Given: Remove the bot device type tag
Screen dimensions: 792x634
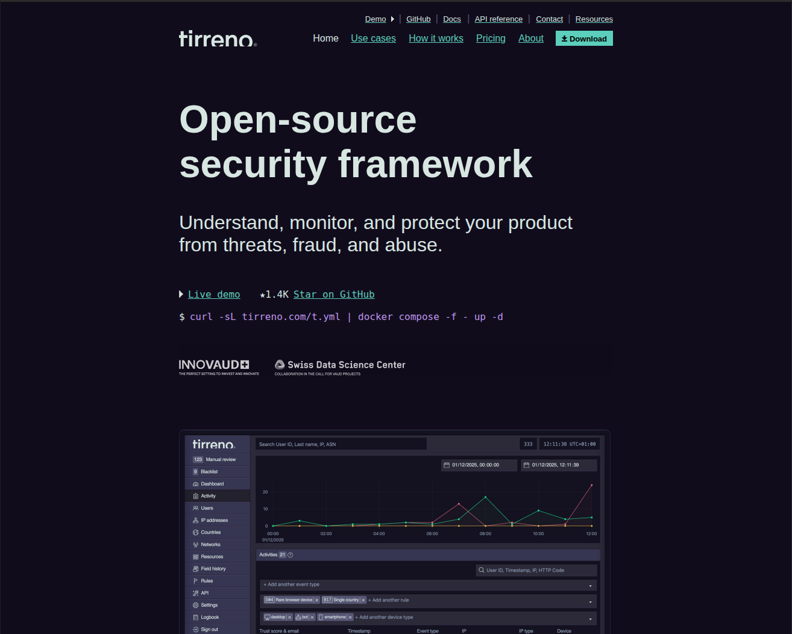Looking at the screenshot, I should (312, 617).
